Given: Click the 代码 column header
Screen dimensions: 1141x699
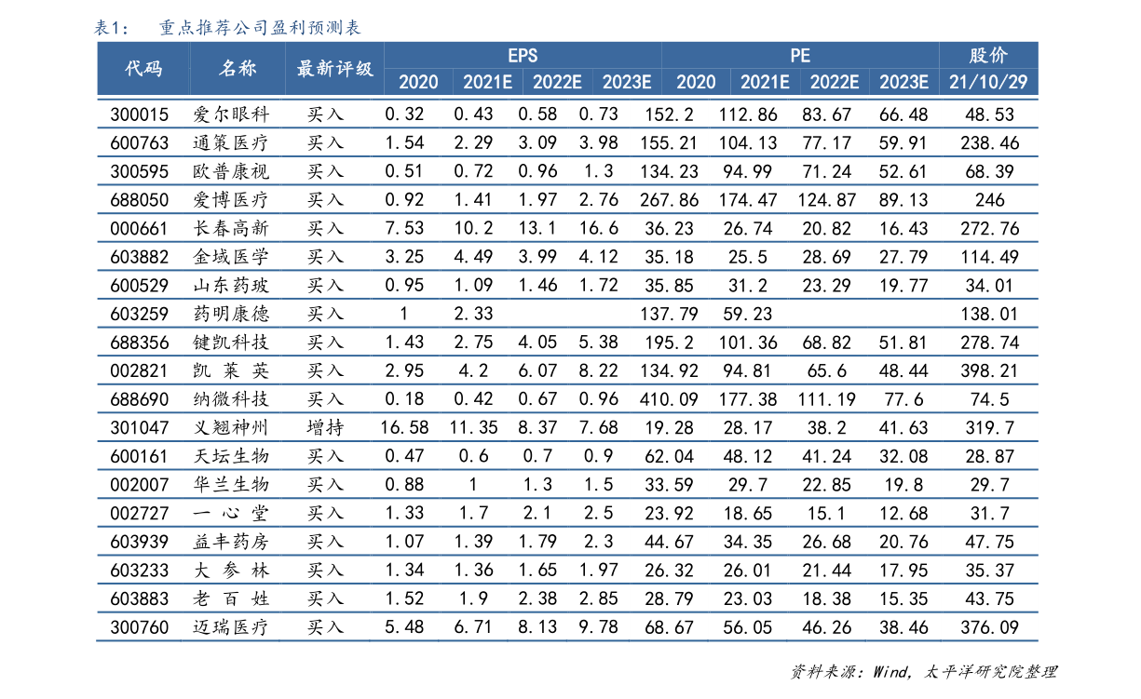Looking at the screenshot, I should pyautogui.click(x=143, y=68).
